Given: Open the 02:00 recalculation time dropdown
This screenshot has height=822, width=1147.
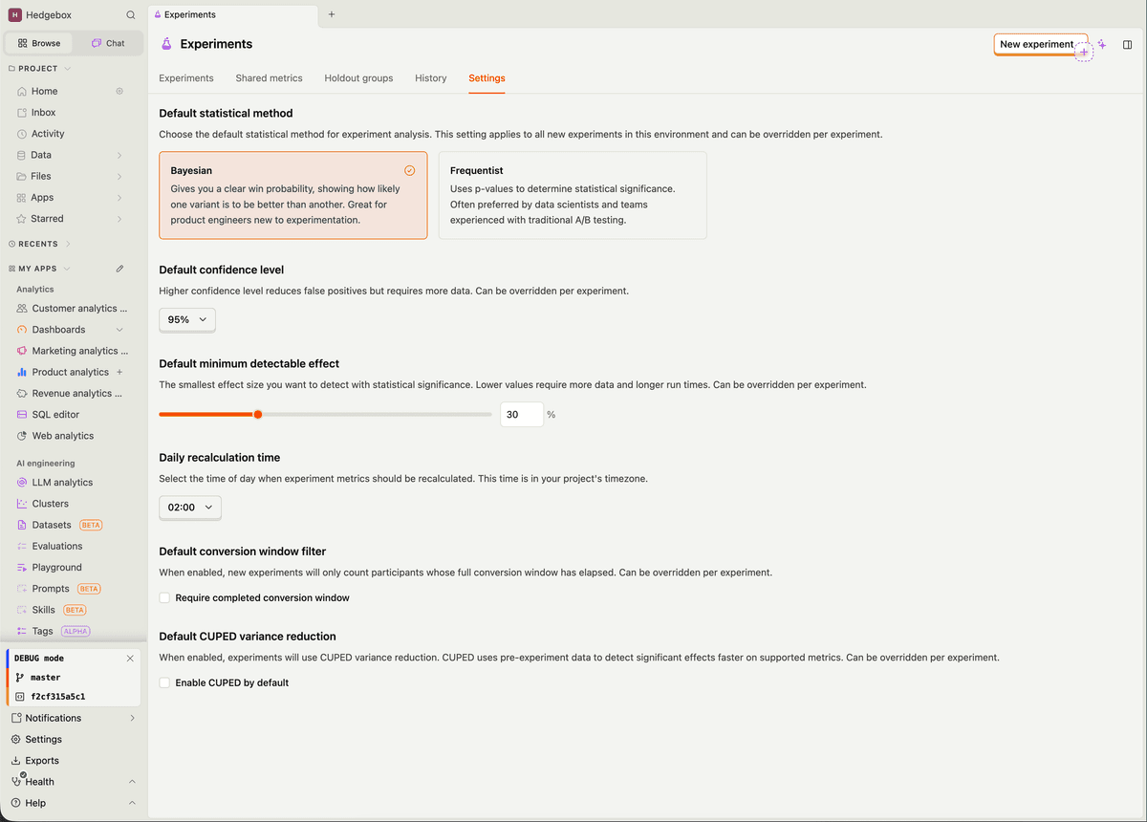Looking at the screenshot, I should (190, 508).
